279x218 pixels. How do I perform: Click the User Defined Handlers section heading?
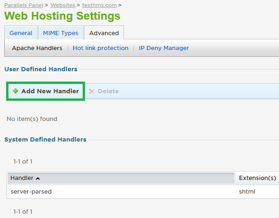click(x=41, y=69)
